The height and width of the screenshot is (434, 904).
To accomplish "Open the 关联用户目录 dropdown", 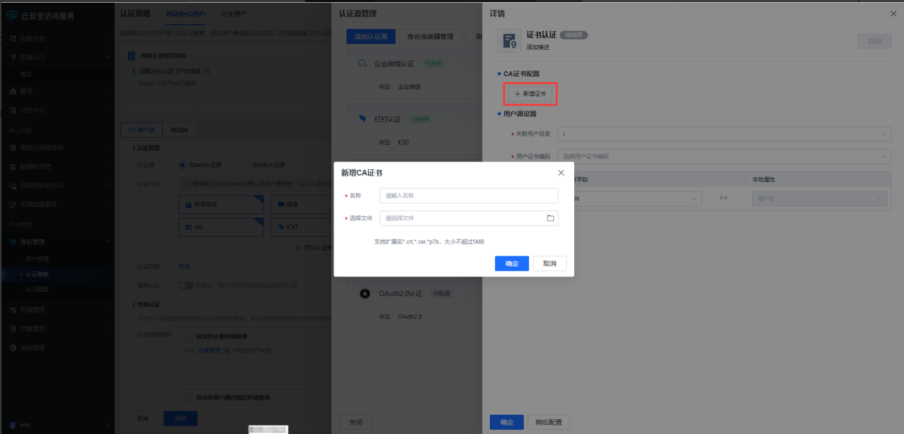I will (725, 134).
